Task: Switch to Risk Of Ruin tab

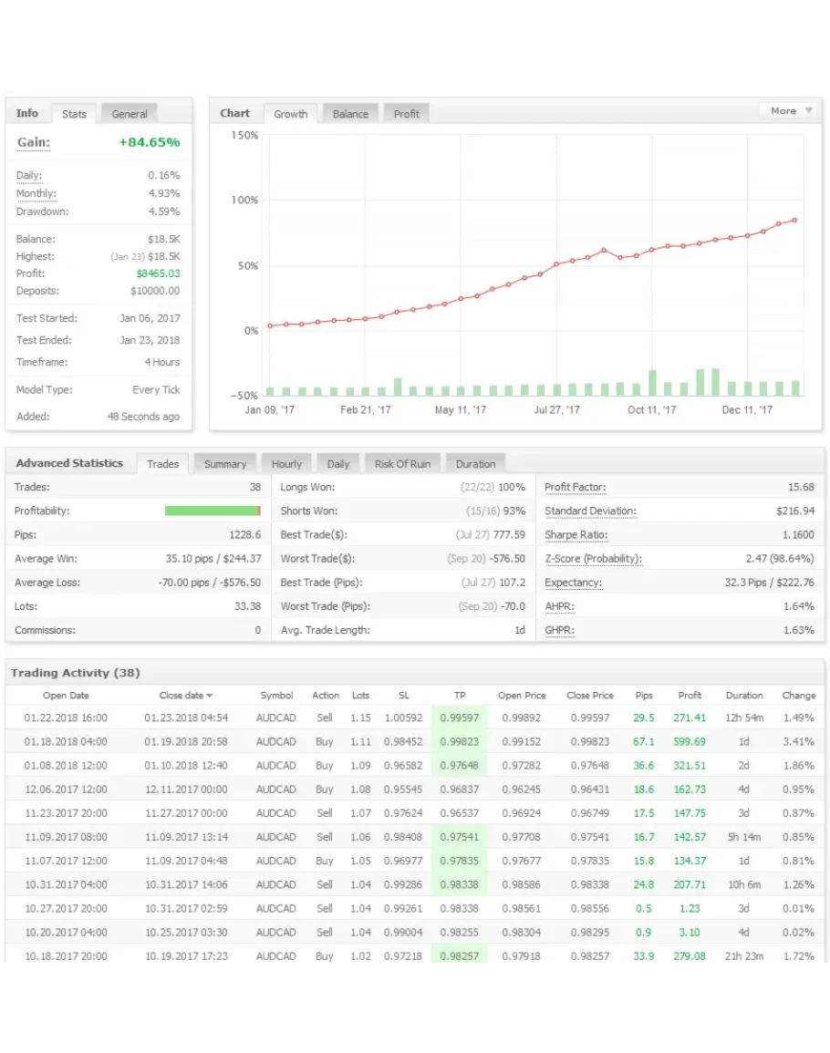Action: (402, 464)
